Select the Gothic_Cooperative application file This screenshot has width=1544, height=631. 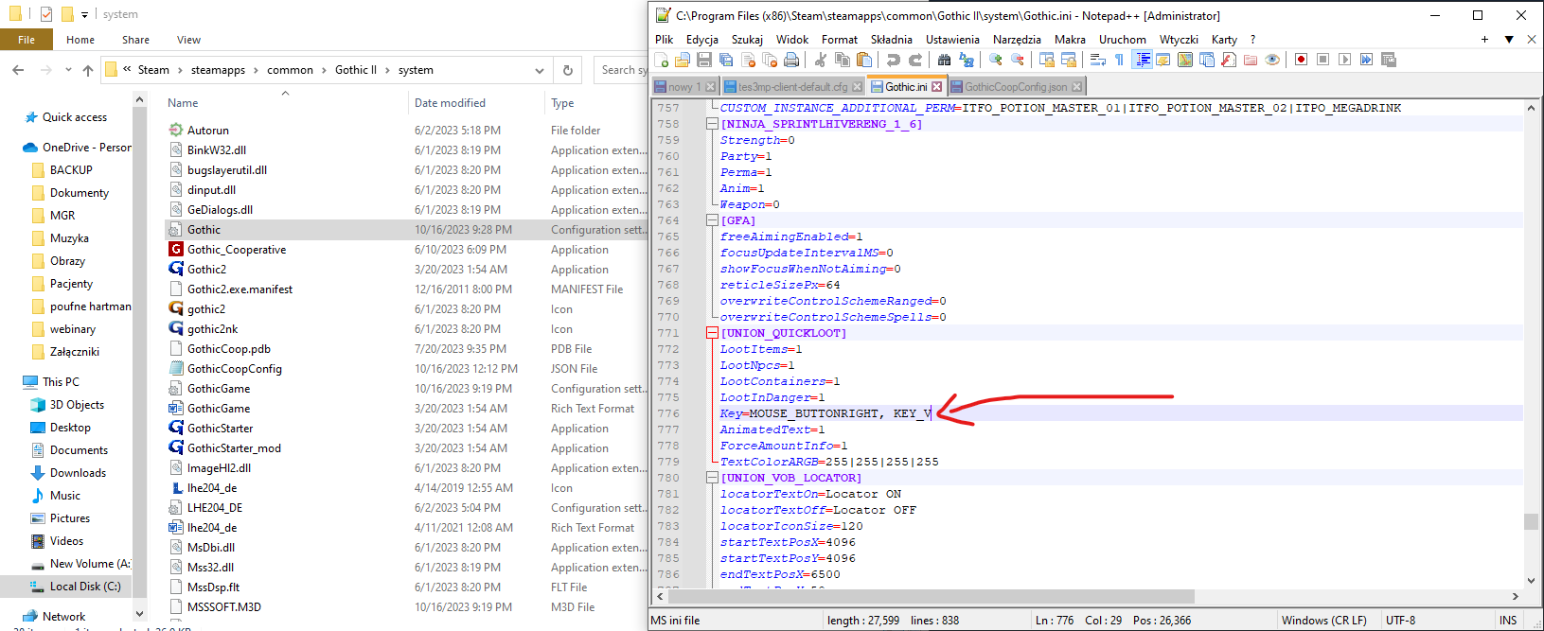click(237, 250)
